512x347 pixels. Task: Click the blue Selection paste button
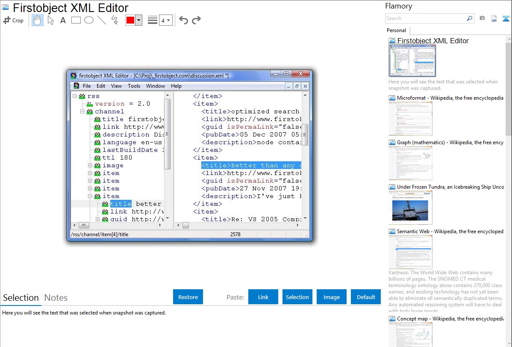297,297
